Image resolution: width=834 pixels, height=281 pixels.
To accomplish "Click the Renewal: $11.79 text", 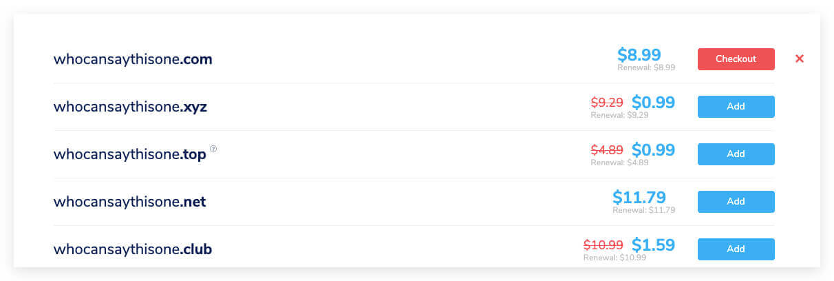I will [644, 210].
